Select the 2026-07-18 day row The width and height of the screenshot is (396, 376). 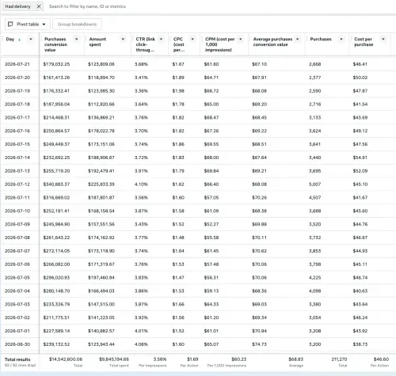(x=198, y=104)
